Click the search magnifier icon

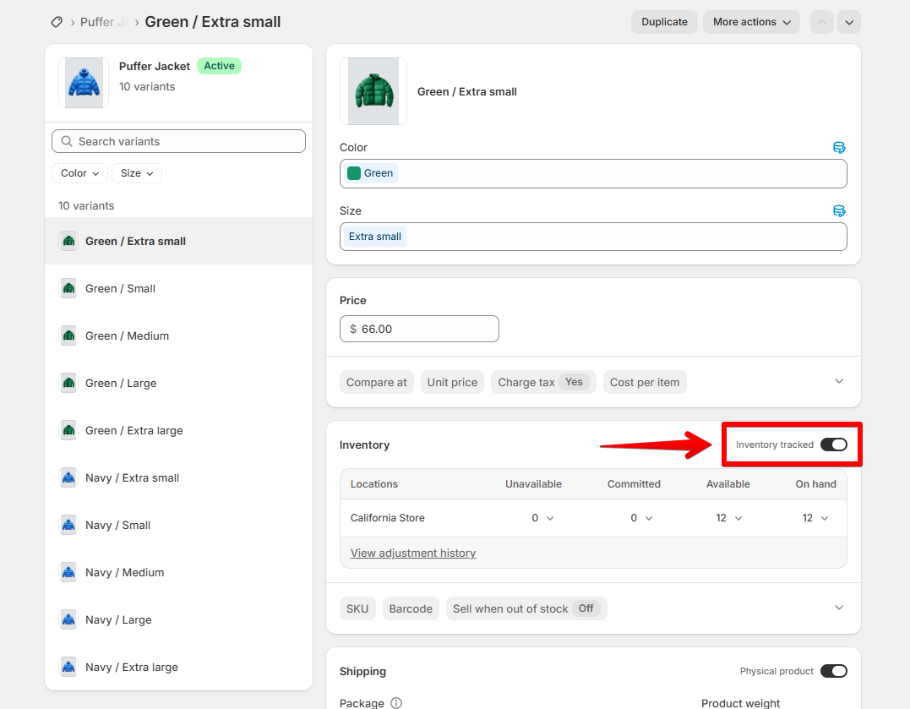click(x=67, y=141)
